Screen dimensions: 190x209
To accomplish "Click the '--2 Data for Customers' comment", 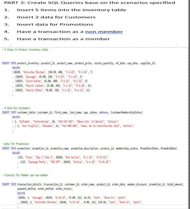I will [x=16, y=108].
